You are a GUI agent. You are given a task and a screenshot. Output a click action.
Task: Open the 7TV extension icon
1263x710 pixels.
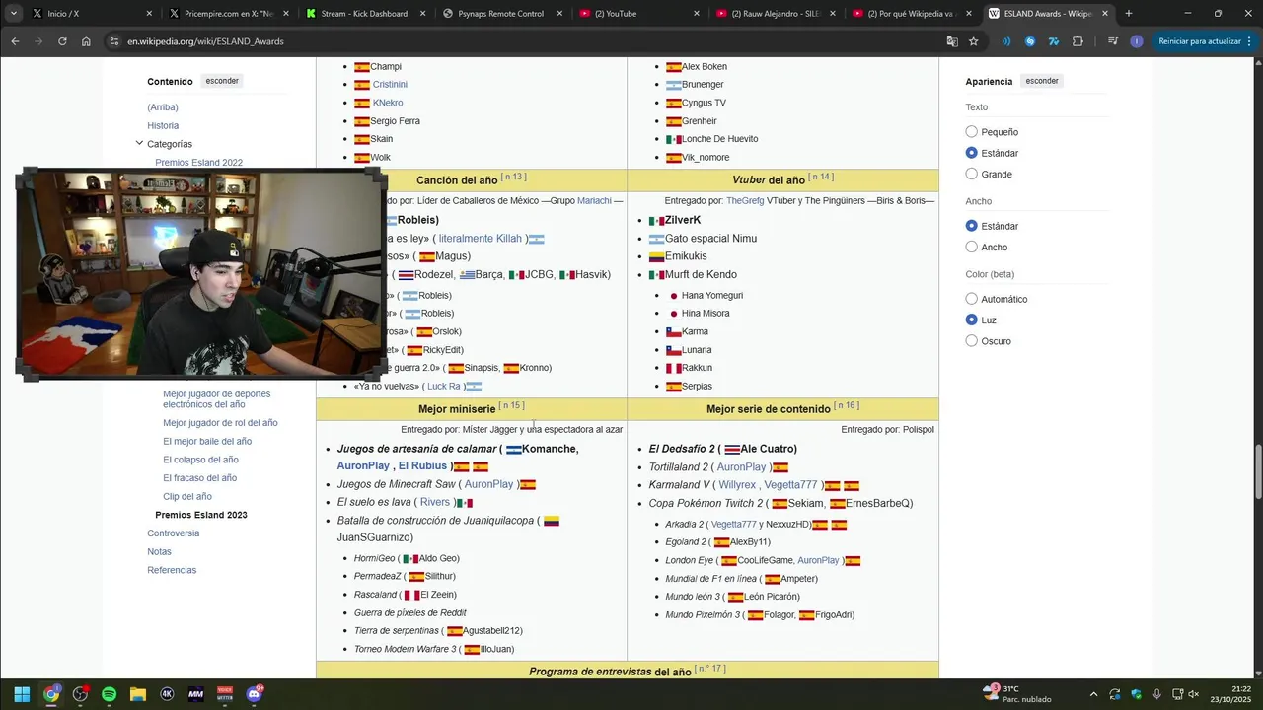click(x=1054, y=41)
